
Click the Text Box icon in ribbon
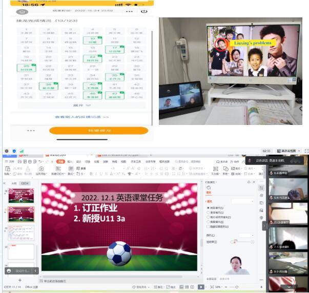coord(216,169)
